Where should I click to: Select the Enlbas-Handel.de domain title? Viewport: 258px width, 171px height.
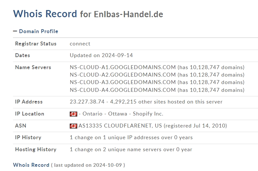129,14
